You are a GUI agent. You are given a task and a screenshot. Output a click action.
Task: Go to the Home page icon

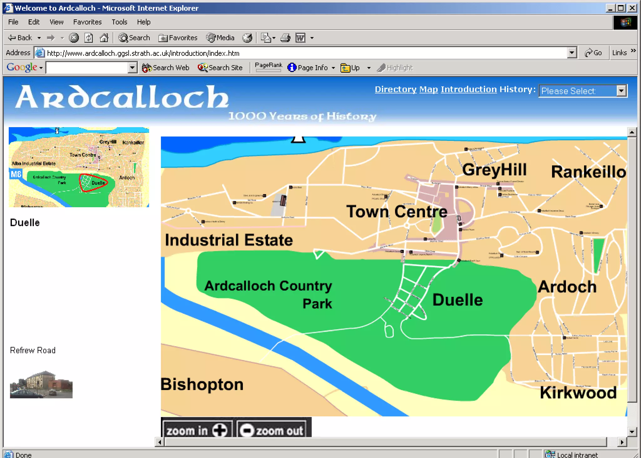point(104,38)
